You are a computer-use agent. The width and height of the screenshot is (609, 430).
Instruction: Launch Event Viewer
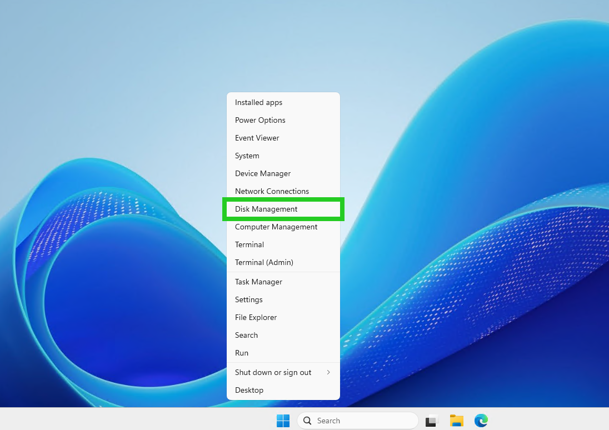click(257, 138)
